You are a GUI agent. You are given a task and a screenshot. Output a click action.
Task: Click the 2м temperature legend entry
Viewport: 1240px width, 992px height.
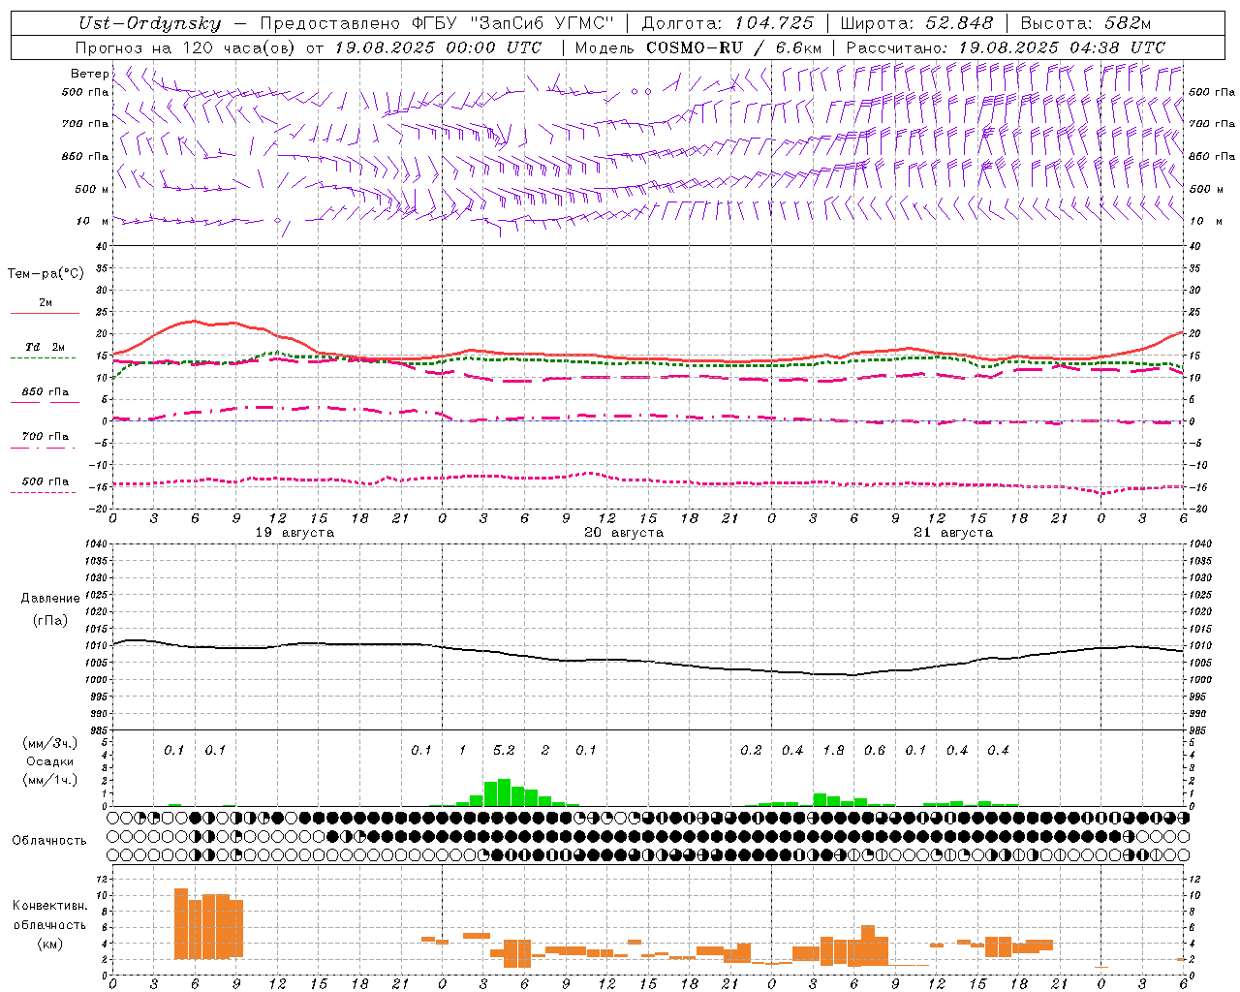(x=46, y=303)
